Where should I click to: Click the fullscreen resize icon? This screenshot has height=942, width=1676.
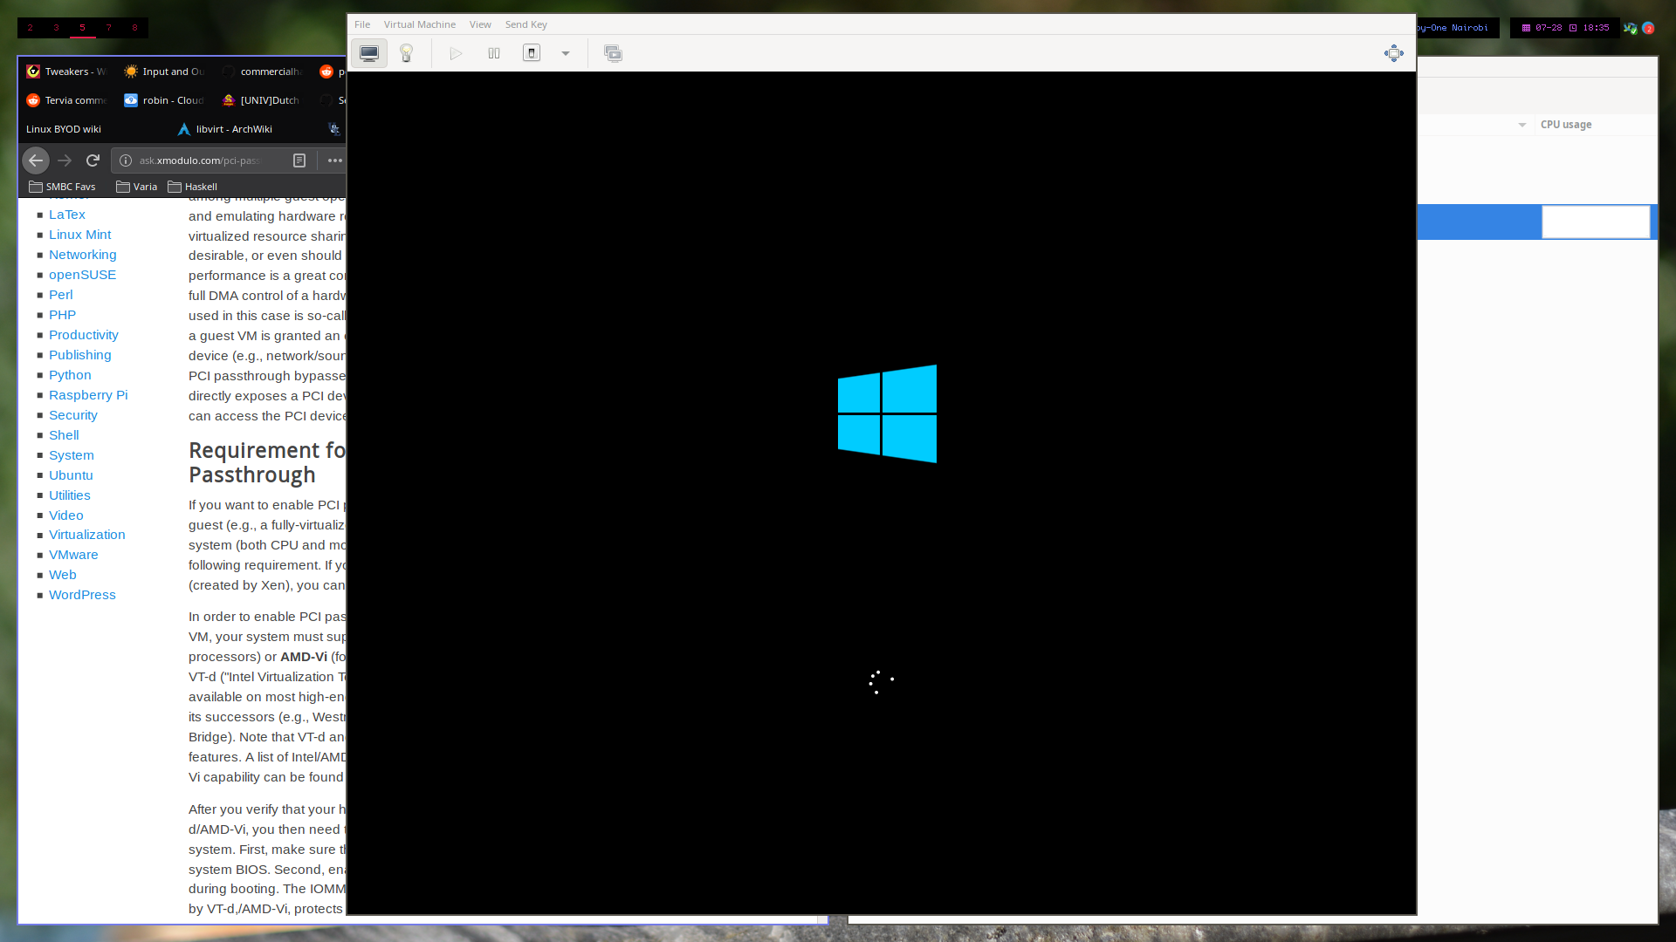click(1393, 53)
